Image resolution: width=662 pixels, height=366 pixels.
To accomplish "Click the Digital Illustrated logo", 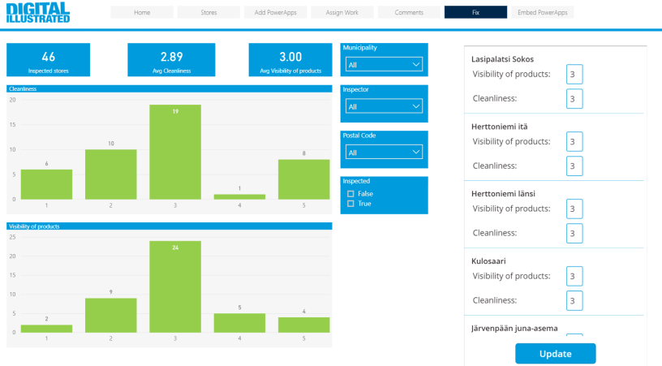I will [x=38, y=12].
